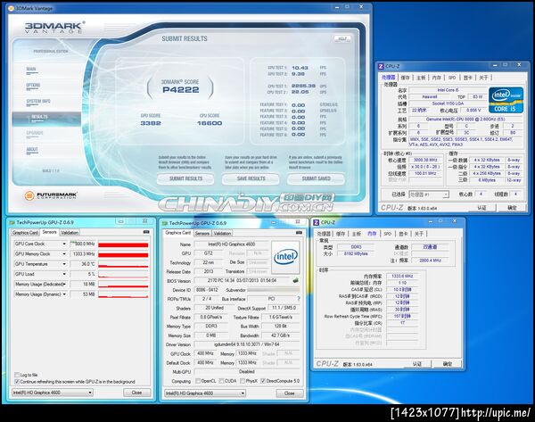Toggle the DirectCompute 5.0 checkbox
This screenshot has width=535, height=422.
pyautogui.click(x=263, y=381)
